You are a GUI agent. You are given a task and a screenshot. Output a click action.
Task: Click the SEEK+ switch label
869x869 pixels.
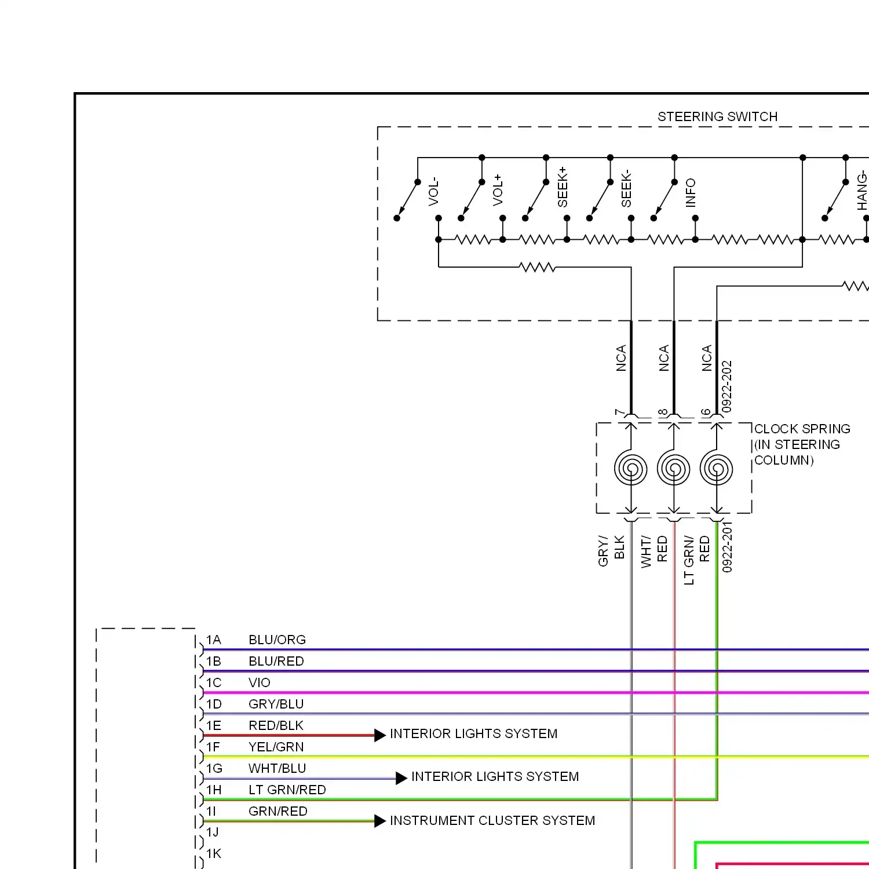click(562, 187)
